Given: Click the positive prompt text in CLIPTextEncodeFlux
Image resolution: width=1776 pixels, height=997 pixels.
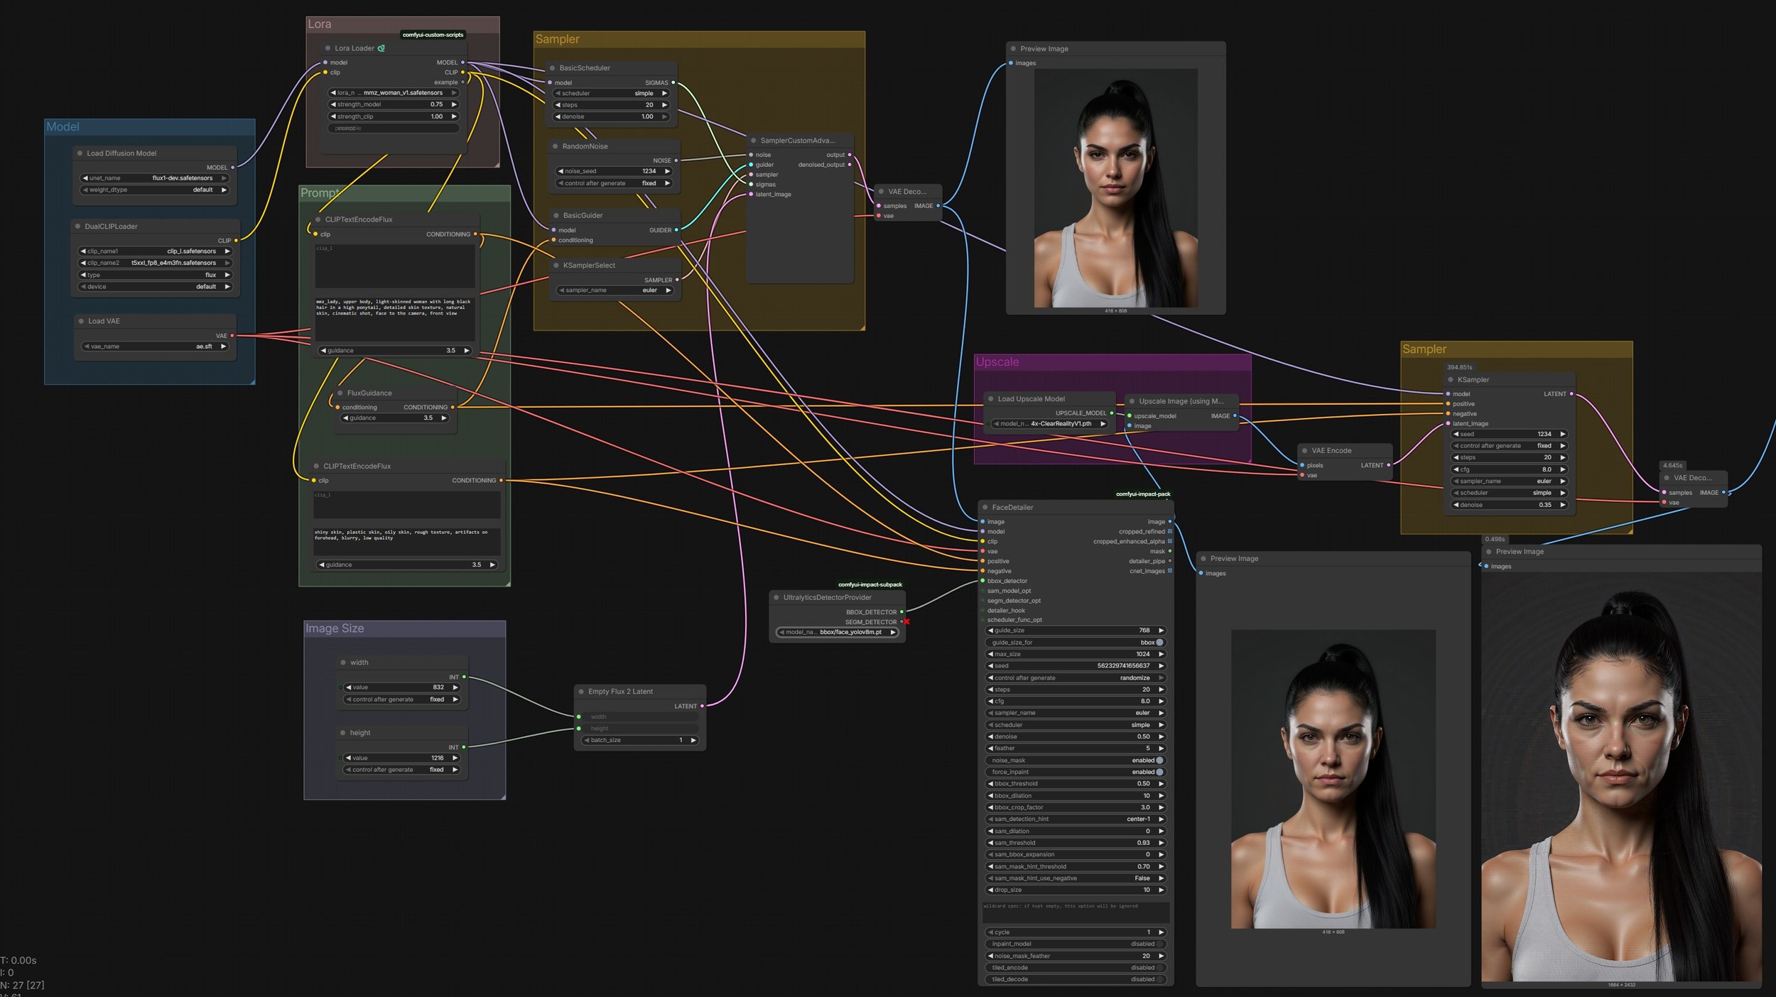Looking at the screenshot, I should tap(394, 307).
